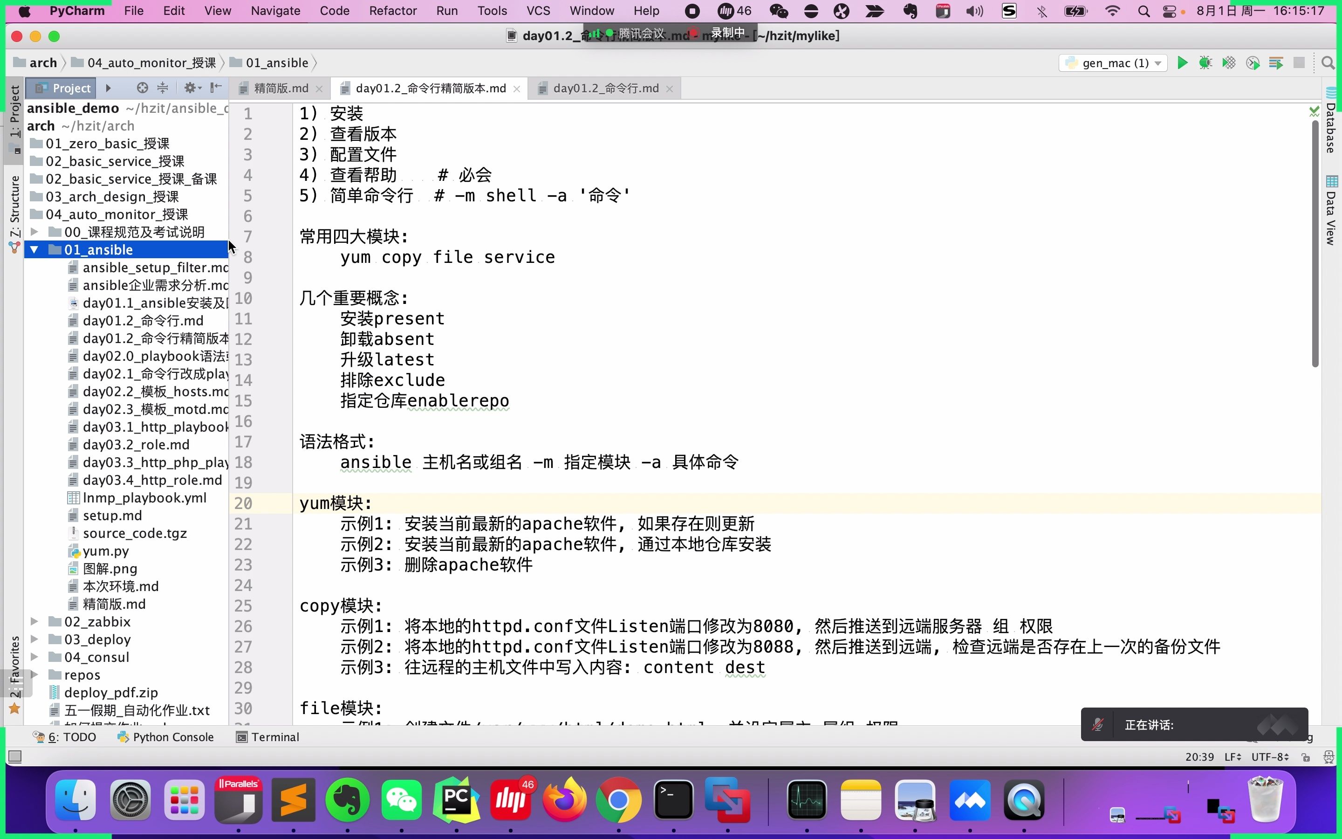Open Project panel settings gear
Screen dimensions: 1342x839
click(191, 88)
